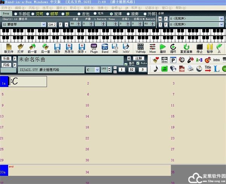Open the key C dropdown
Image resolution: width=226 pixels, height=184 pixels.
pos(97,70)
